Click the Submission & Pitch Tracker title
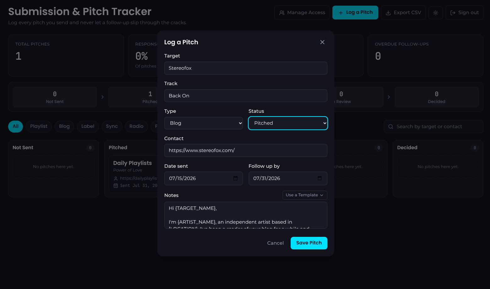The height and width of the screenshot is (289, 490). (80, 12)
